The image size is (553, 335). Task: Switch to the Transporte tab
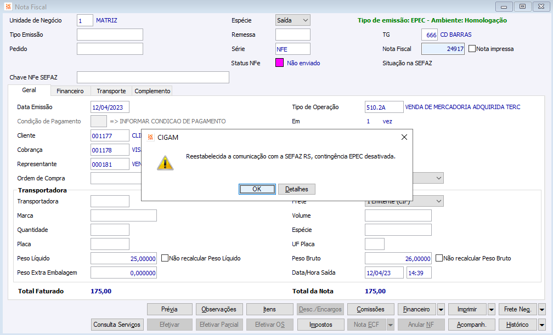pyautogui.click(x=111, y=91)
